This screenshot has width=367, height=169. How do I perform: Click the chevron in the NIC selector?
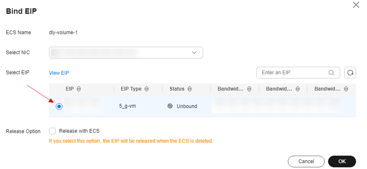pos(194,53)
